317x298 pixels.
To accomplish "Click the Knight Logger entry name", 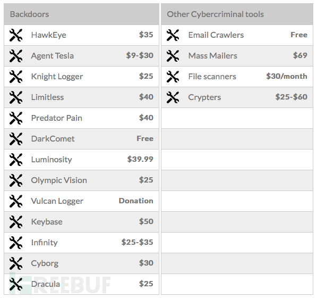I will click(57, 77).
